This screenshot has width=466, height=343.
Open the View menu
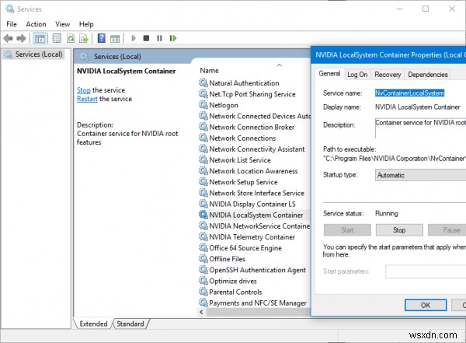tap(64, 24)
